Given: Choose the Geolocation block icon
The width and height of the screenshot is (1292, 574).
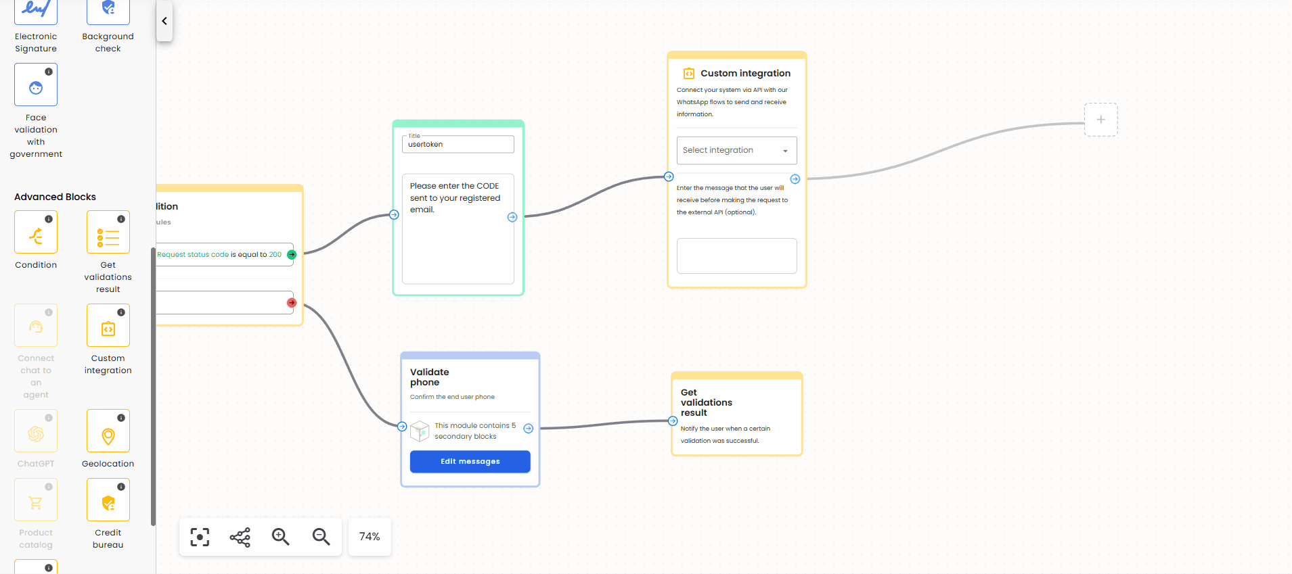Looking at the screenshot, I should (108, 431).
